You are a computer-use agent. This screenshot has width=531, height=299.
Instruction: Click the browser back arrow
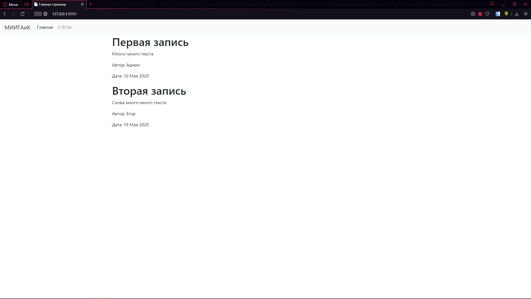pos(5,14)
